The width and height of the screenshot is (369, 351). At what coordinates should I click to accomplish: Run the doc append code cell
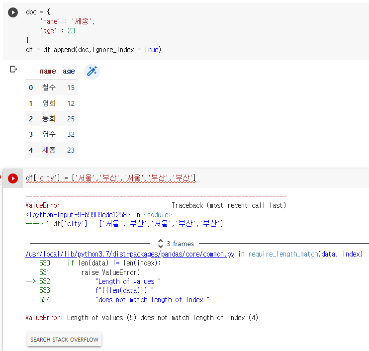pyautogui.click(x=13, y=12)
